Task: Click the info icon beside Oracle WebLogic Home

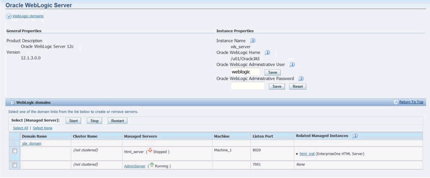Action: tap(267, 53)
